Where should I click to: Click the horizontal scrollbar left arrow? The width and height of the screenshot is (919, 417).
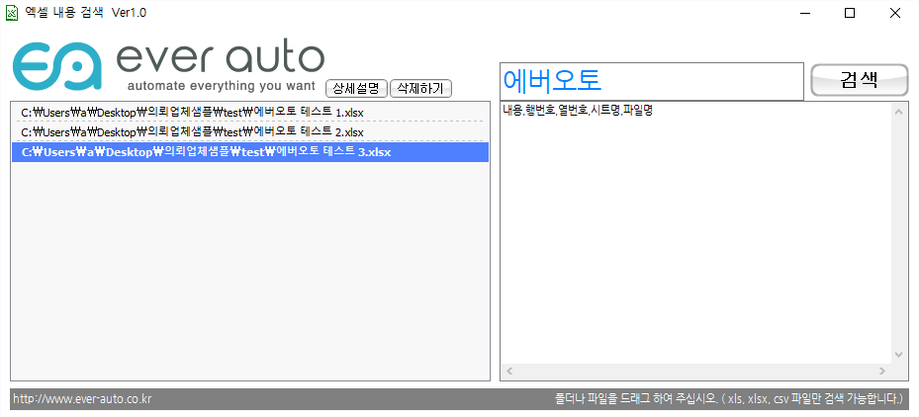click(508, 371)
